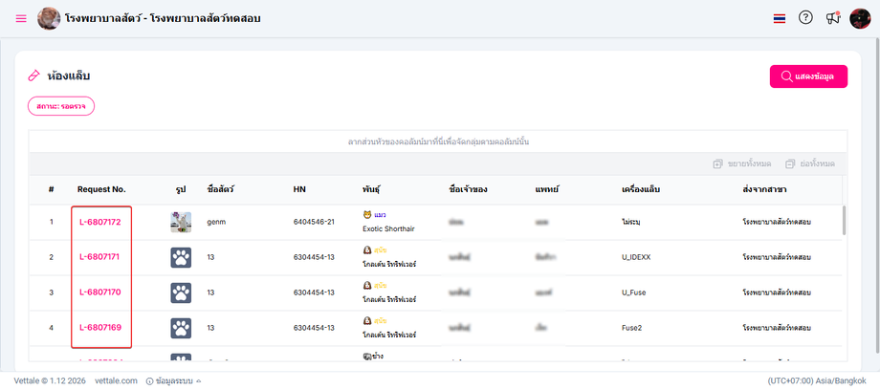Image resolution: width=880 pixels, height=390 pixels.
Task: Click row number 4 cell
Action: [x=51, y=328]
